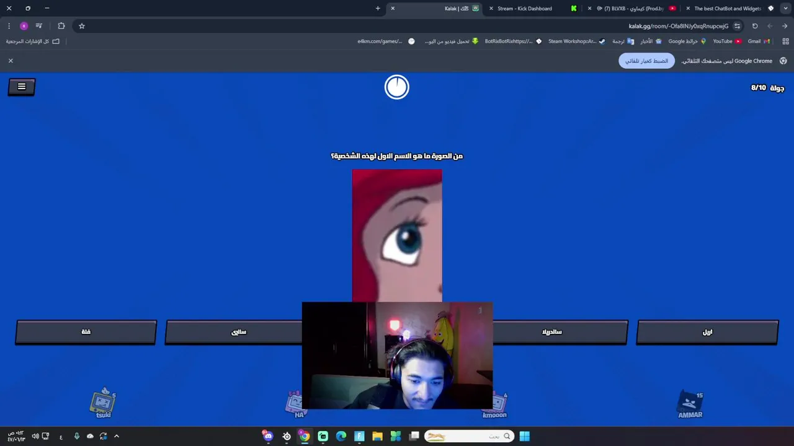Click the microphone tray icon
The height and width of the screenshot is (446, 794).
click(76, 436)
